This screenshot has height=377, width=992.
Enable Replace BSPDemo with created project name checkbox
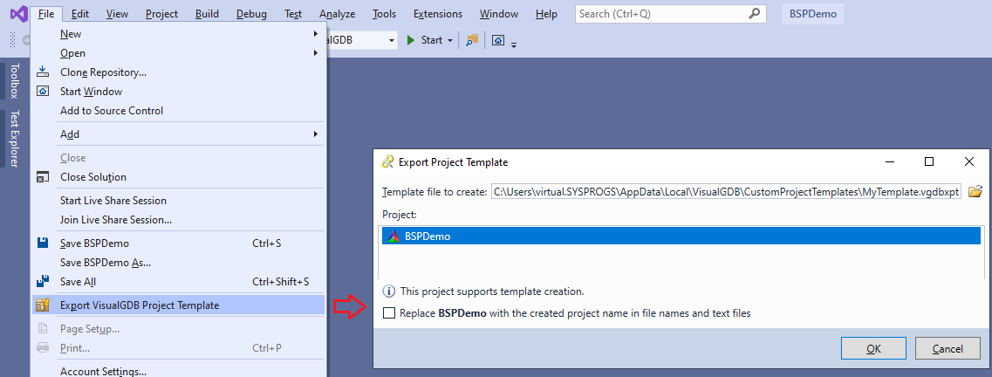[389, 313]
